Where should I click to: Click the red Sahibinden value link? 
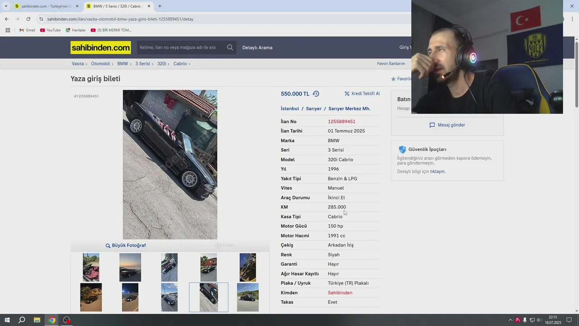pyautogui.click(x=340, y=293)
